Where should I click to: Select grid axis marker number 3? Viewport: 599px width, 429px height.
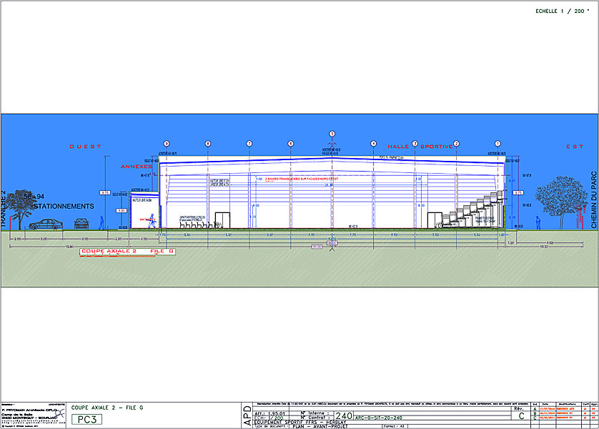(x=415, y=144)
